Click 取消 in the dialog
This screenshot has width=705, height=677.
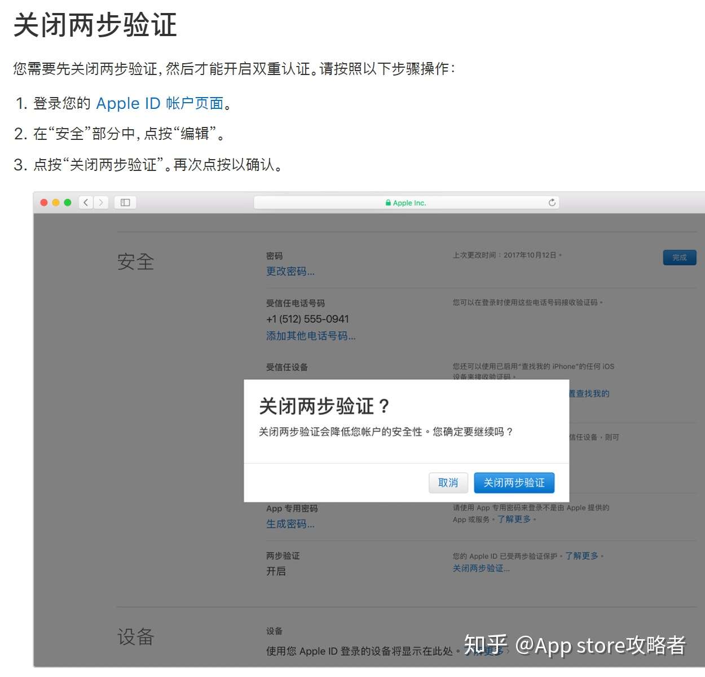coord(448,482)
